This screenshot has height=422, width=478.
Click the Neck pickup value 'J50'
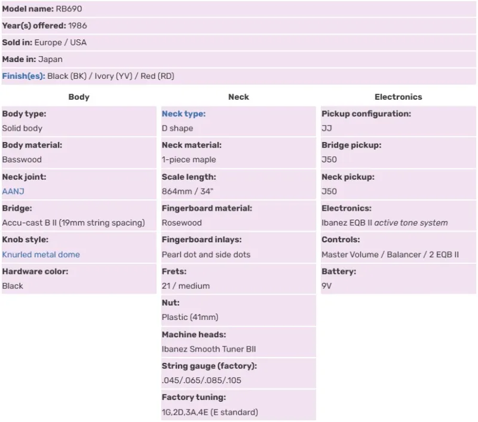coord(329,192)
